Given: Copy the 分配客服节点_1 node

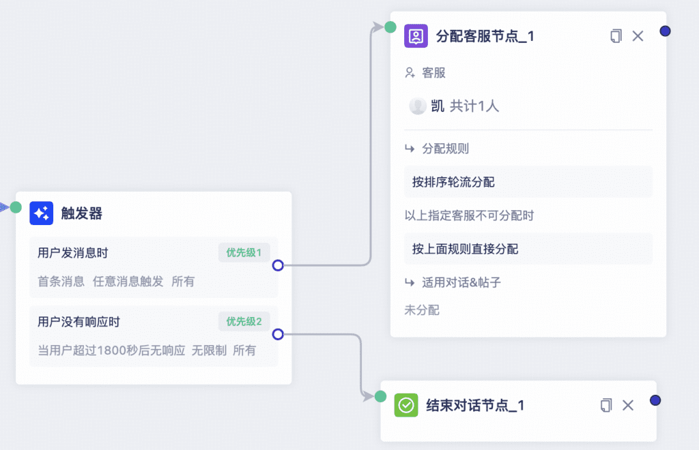Looking at the screenshot, I should pyautogui.click(x=616, y=36).
